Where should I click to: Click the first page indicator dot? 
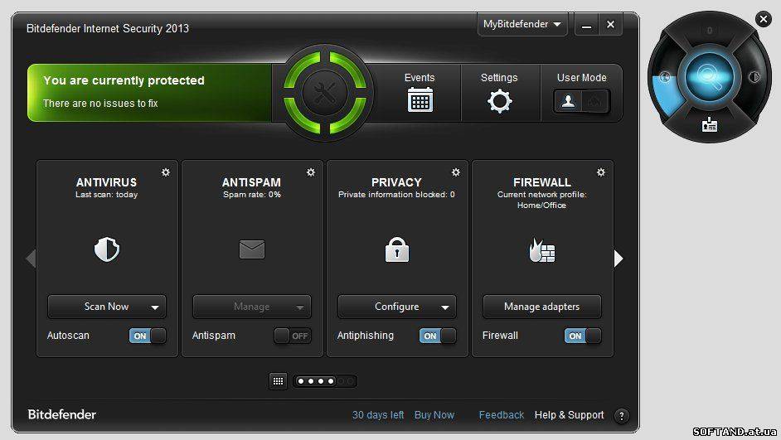[301, 381]
